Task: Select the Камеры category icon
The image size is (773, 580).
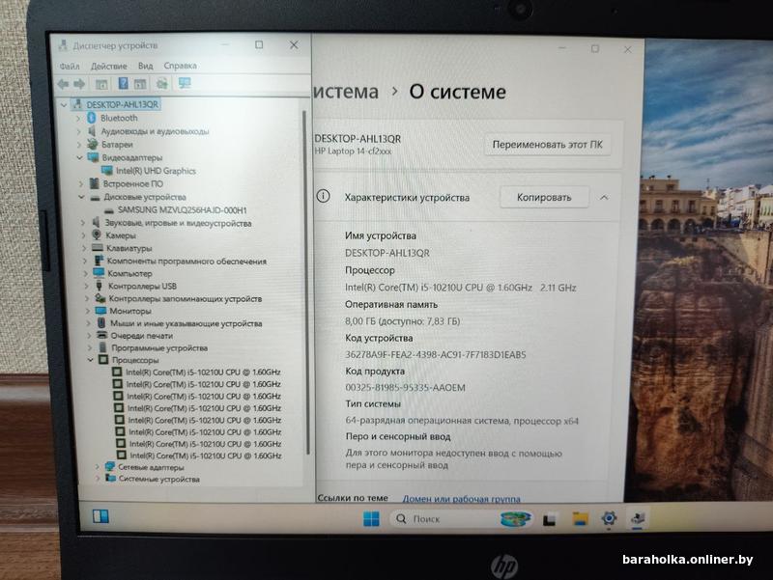Action: click(97, 235)
